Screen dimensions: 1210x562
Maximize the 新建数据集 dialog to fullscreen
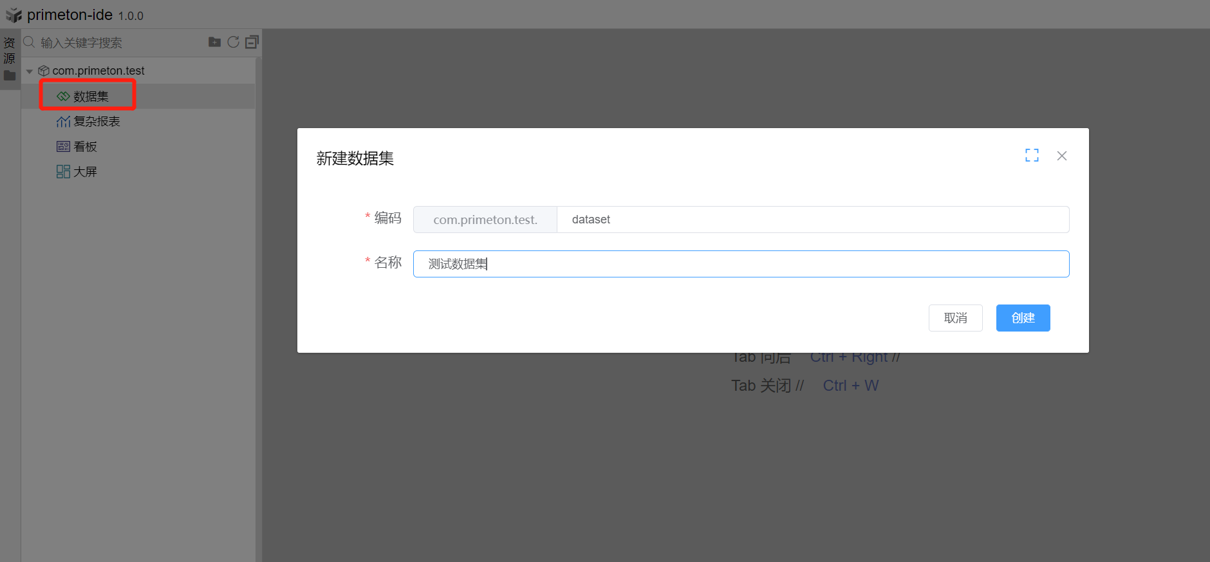(x=1032, y=155)
